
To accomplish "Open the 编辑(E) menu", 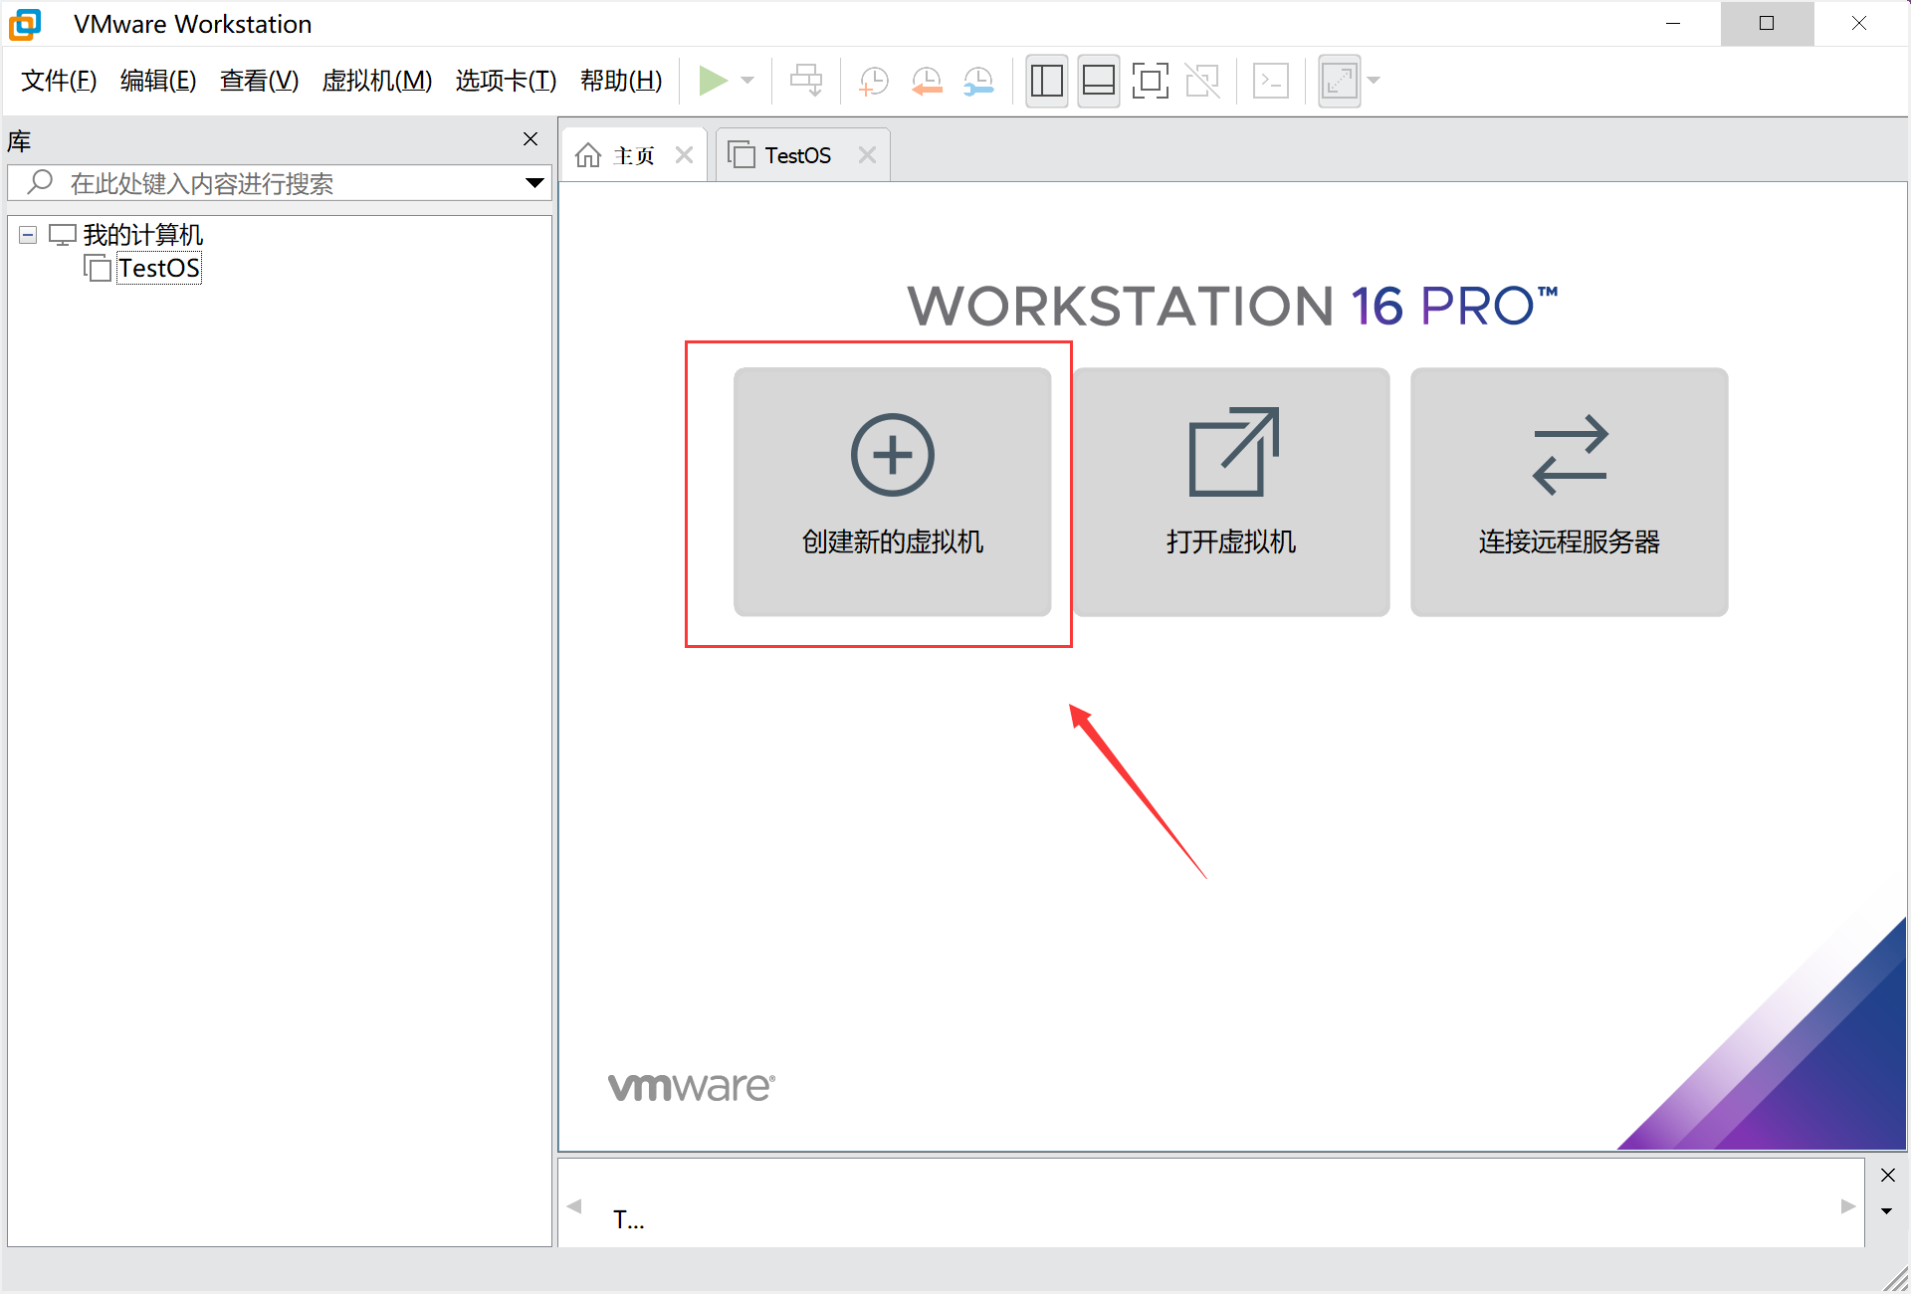I will click(x=158, y=81).
